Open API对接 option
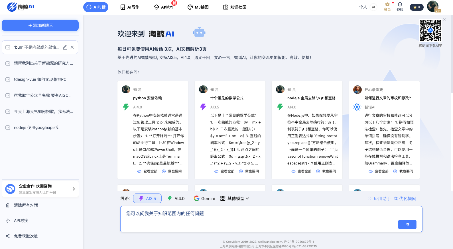453x249 pixels. (17, 221)
